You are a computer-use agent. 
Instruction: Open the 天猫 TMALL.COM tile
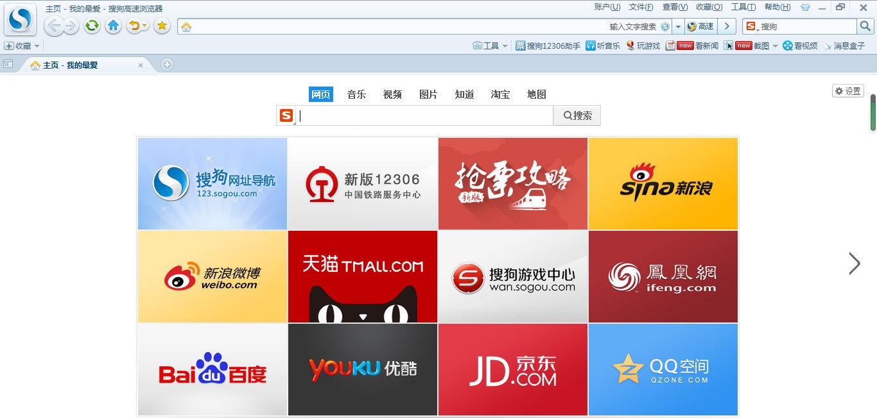pyautogui.click(x=363, y=276)
